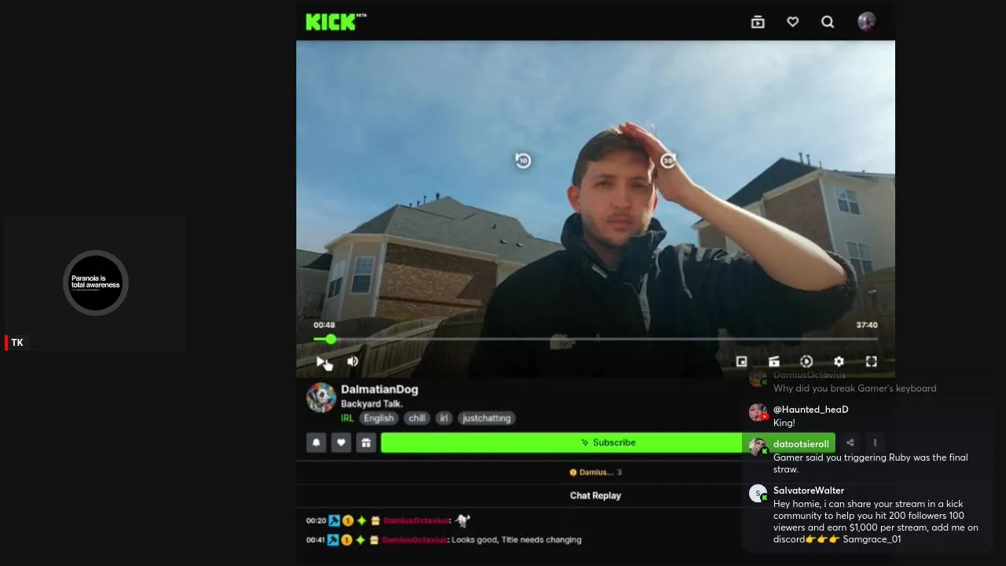Select the justchatting tag
1006x566 pixels.
tap(486, 418)
